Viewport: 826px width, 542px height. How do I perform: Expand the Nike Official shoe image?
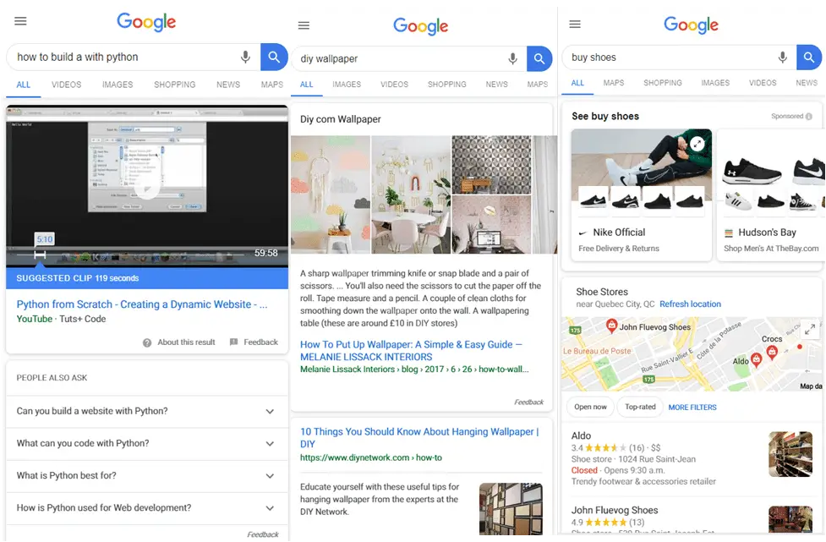coord(697,143)
